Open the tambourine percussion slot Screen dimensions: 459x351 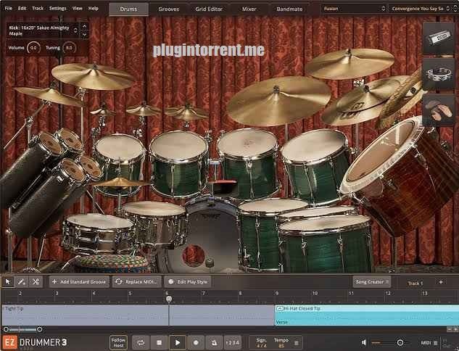click(438, 74)
